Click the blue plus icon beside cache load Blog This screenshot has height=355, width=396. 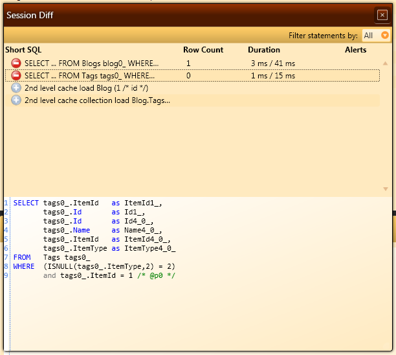point(16,88)
